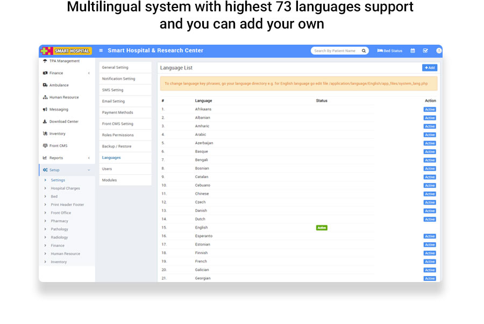Open the Roles Permissions settings tab

[118, 135]
